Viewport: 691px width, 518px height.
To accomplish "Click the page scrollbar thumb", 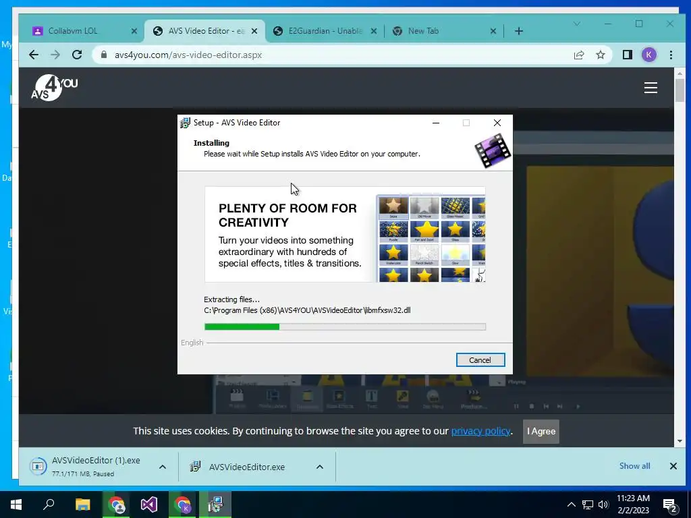I will click(680, 90).
